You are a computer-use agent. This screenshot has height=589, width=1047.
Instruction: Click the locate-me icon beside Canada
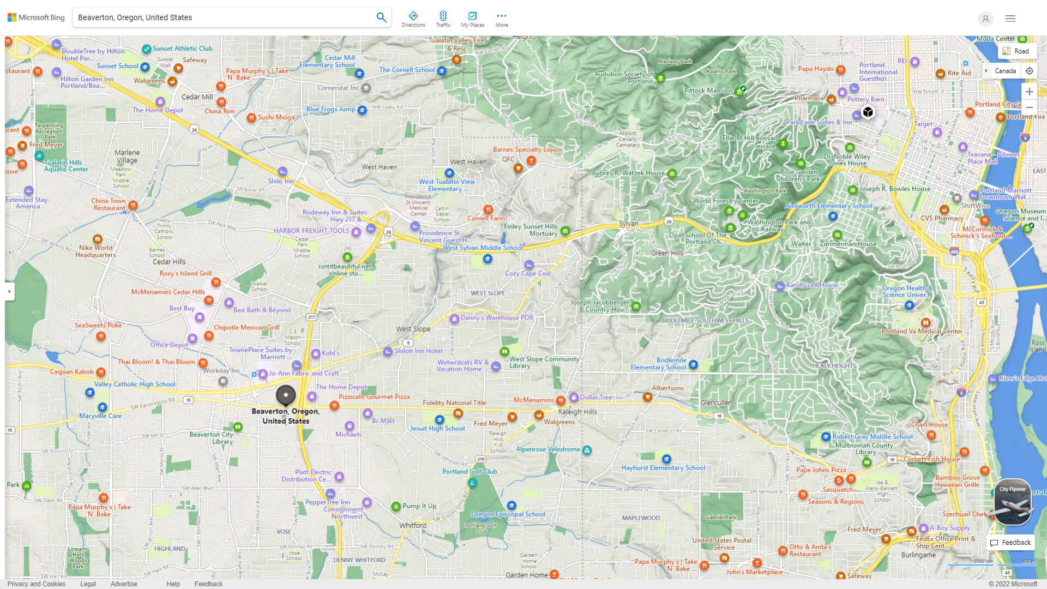(1030, 71)
